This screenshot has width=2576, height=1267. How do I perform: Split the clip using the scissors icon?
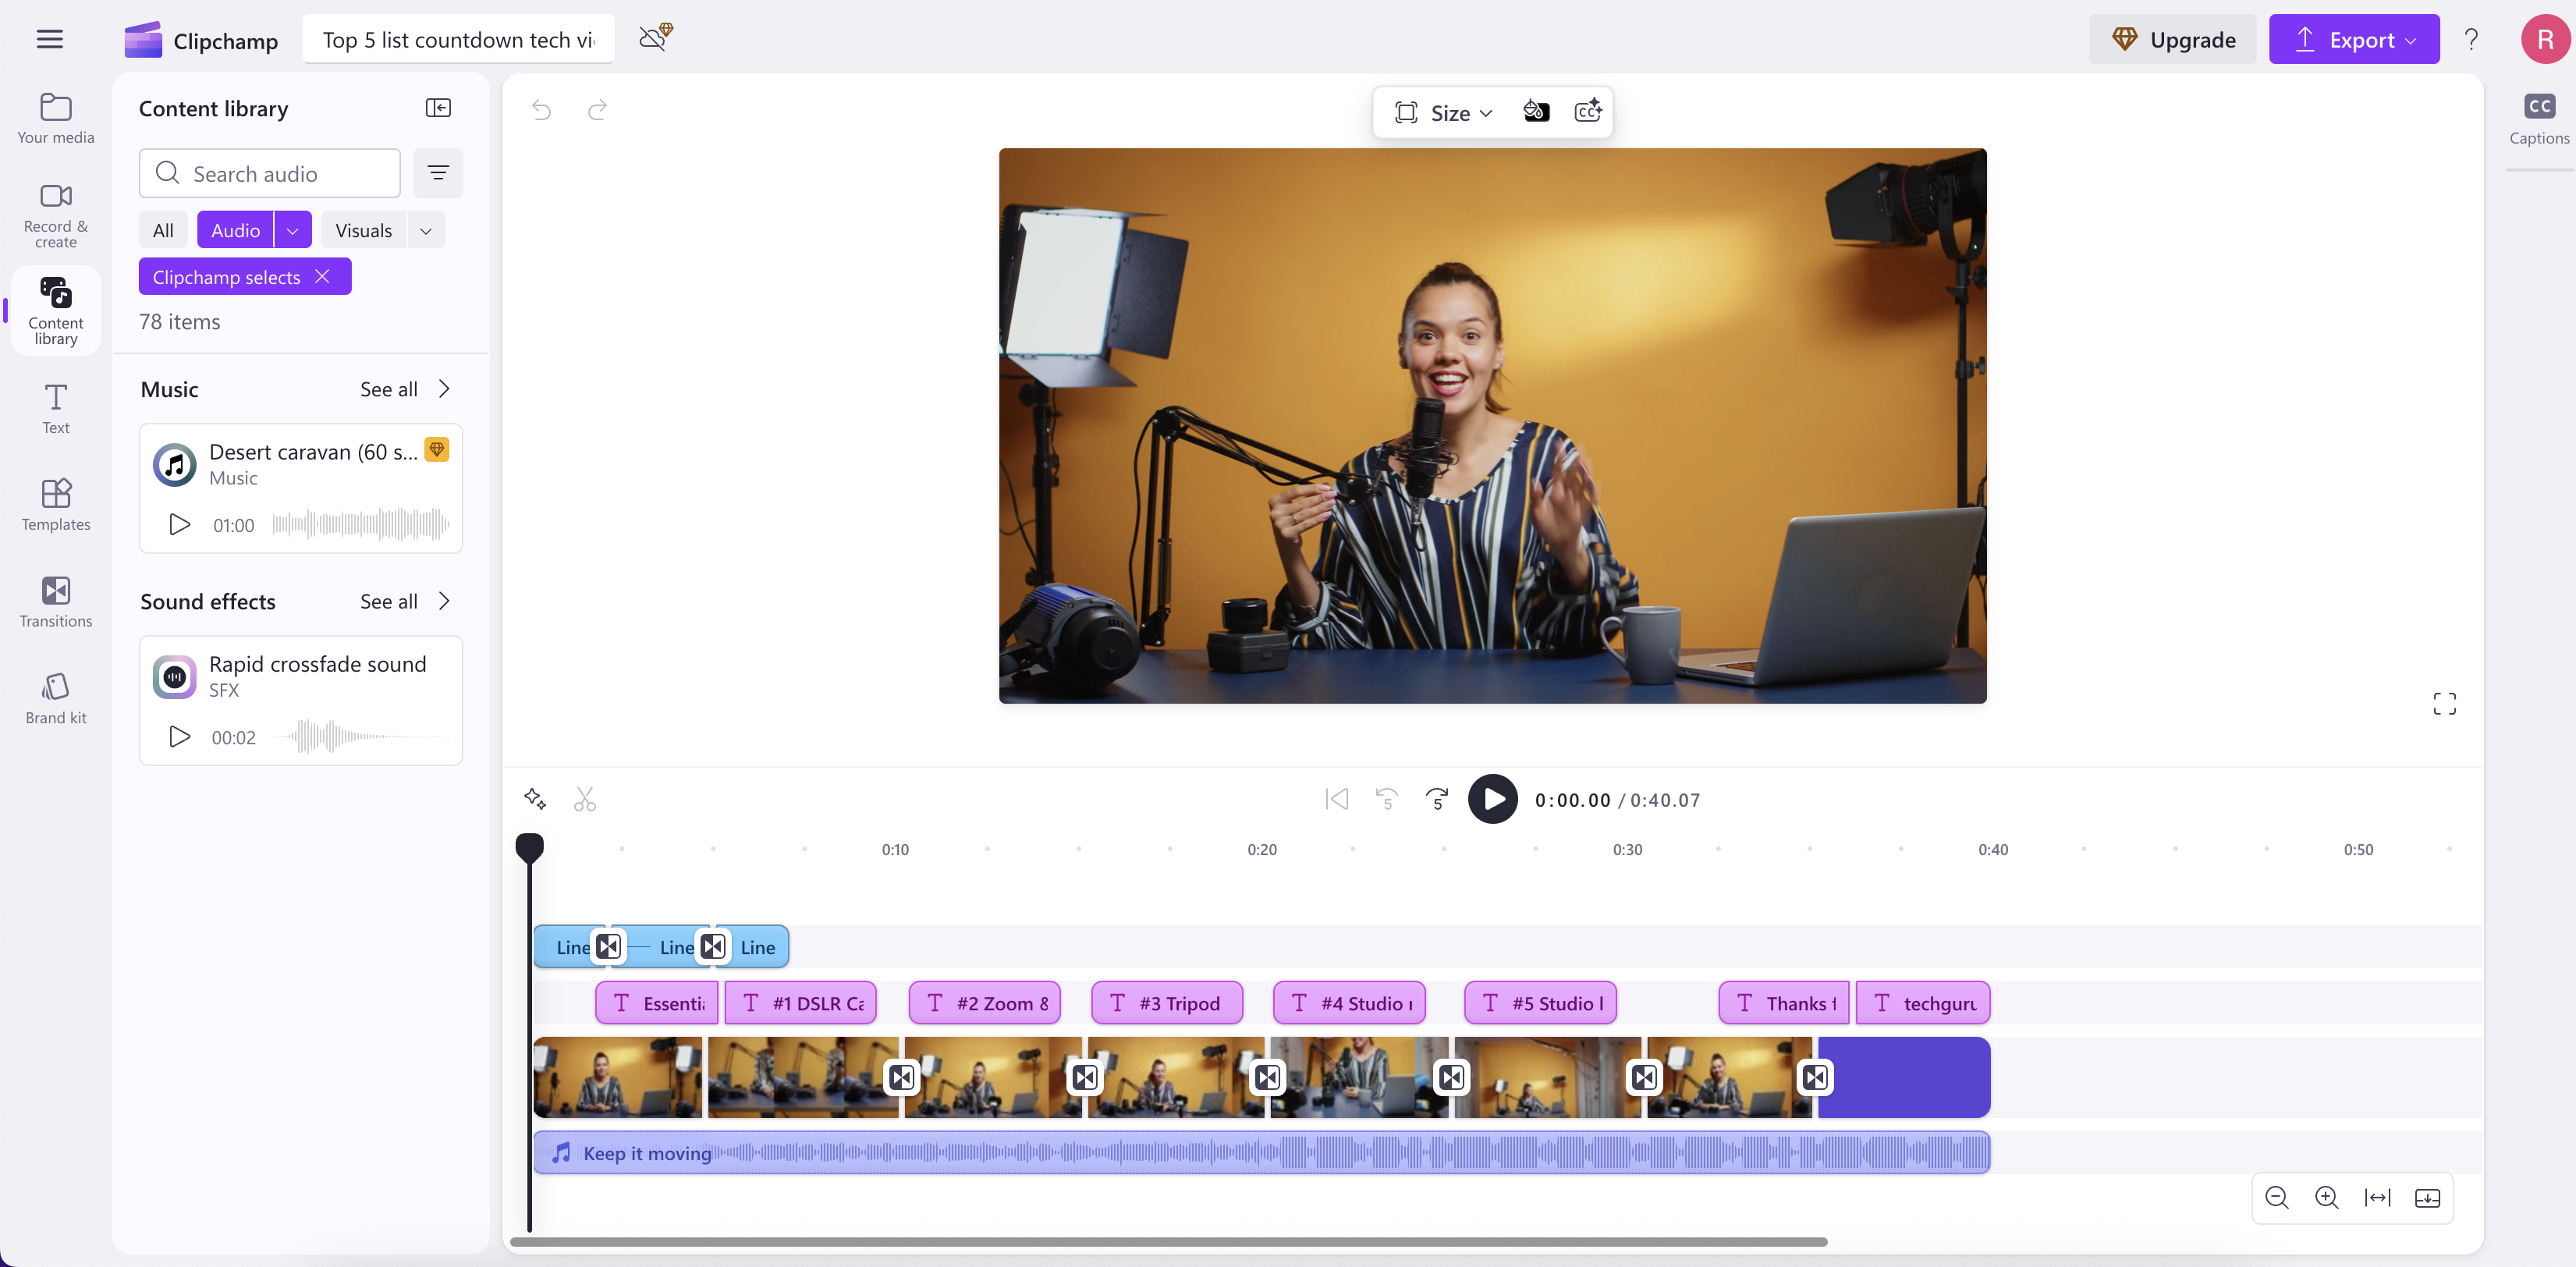click(x=585, y=798)
